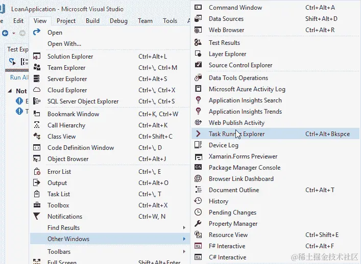
Task: Open the Project menu
Action: coord(66,21)
